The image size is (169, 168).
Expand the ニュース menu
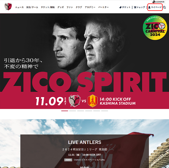[x=19, y=7]
